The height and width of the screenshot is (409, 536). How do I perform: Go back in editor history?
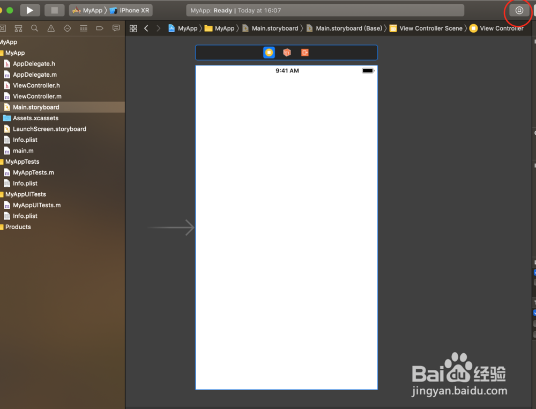pyautogui.click(x=146, y=28)
